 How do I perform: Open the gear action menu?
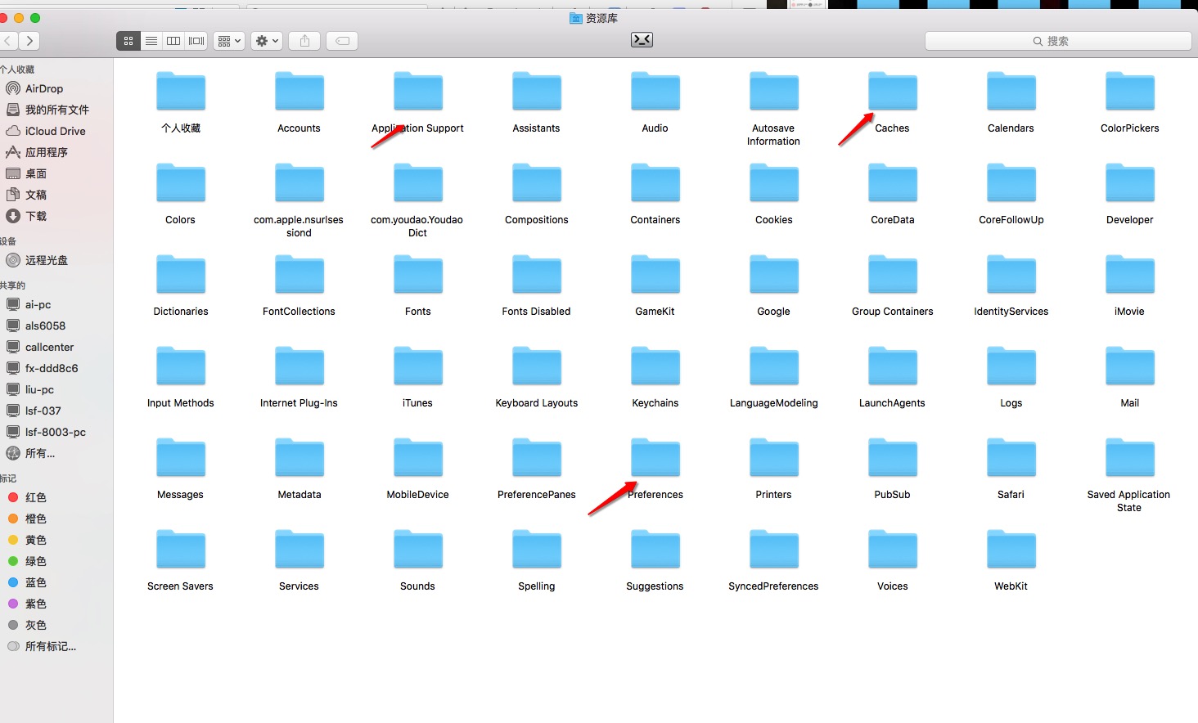267,41
